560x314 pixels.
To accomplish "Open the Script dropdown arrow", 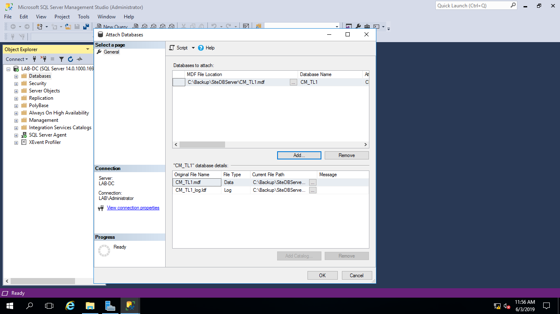I will tap(193, 48).
